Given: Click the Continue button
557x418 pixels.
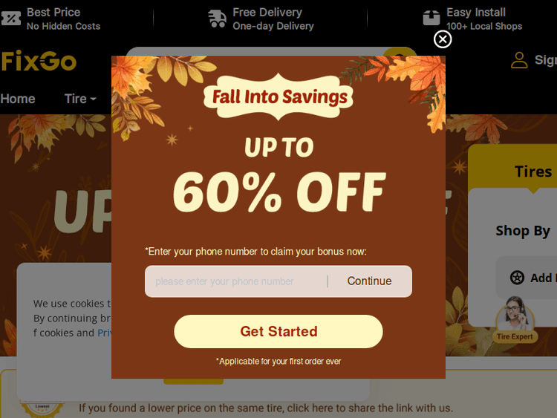Looking at the screenshot, I should pos(369,281).
